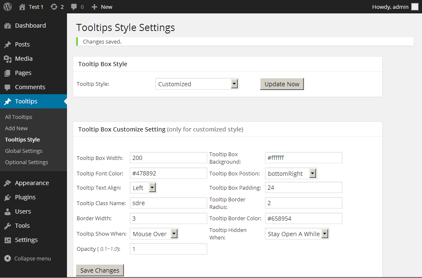Click the admin avatar thumbnail
Screen dimensions: 422x278
pyautogui.click(x=414, y=7)
